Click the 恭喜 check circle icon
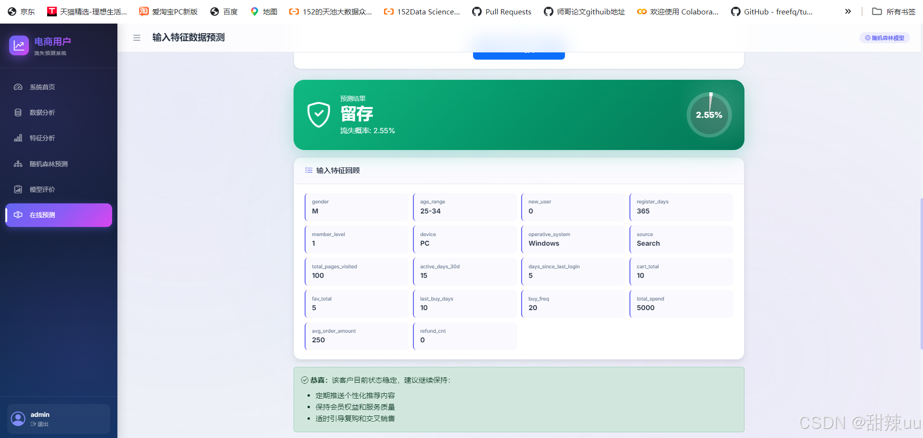Viewport: 923px width, 438px height. coord(305,380)
